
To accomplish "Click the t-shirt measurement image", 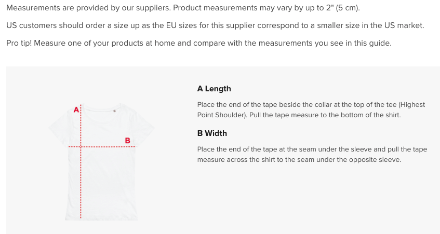I will [x=101, y=162].
